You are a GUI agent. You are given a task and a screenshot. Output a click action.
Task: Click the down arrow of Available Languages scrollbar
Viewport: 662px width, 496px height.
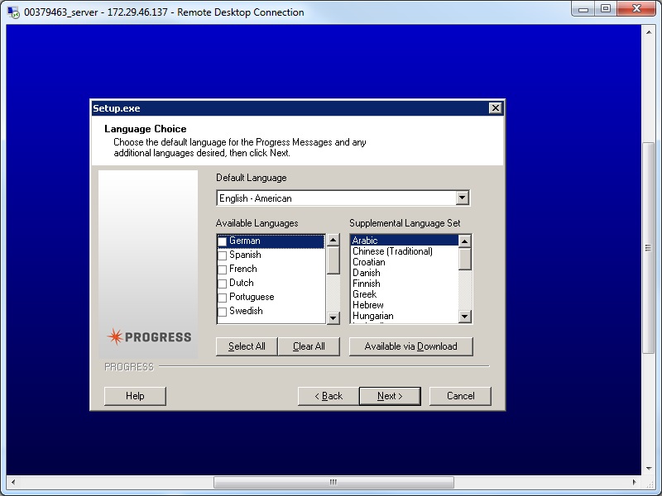(333, 317)
